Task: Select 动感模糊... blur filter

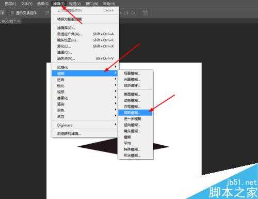Action: [x=135, y=100]
